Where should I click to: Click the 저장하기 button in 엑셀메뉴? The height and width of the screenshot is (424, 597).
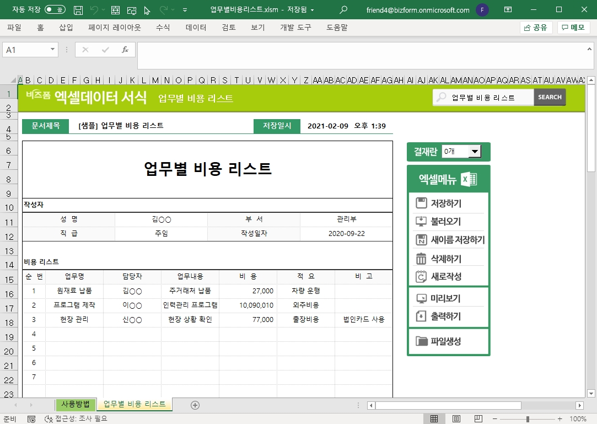click(x=446, y=203)
